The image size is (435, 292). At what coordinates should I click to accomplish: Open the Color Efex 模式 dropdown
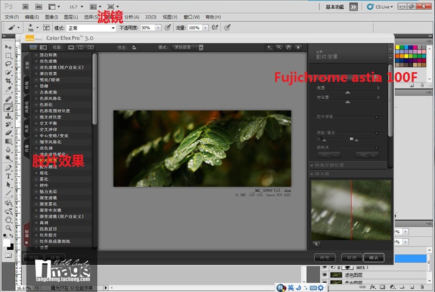coord(187,47)
